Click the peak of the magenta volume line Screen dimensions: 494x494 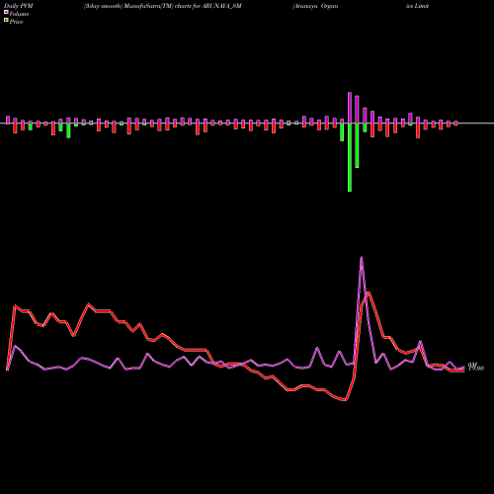coord(362,258)
